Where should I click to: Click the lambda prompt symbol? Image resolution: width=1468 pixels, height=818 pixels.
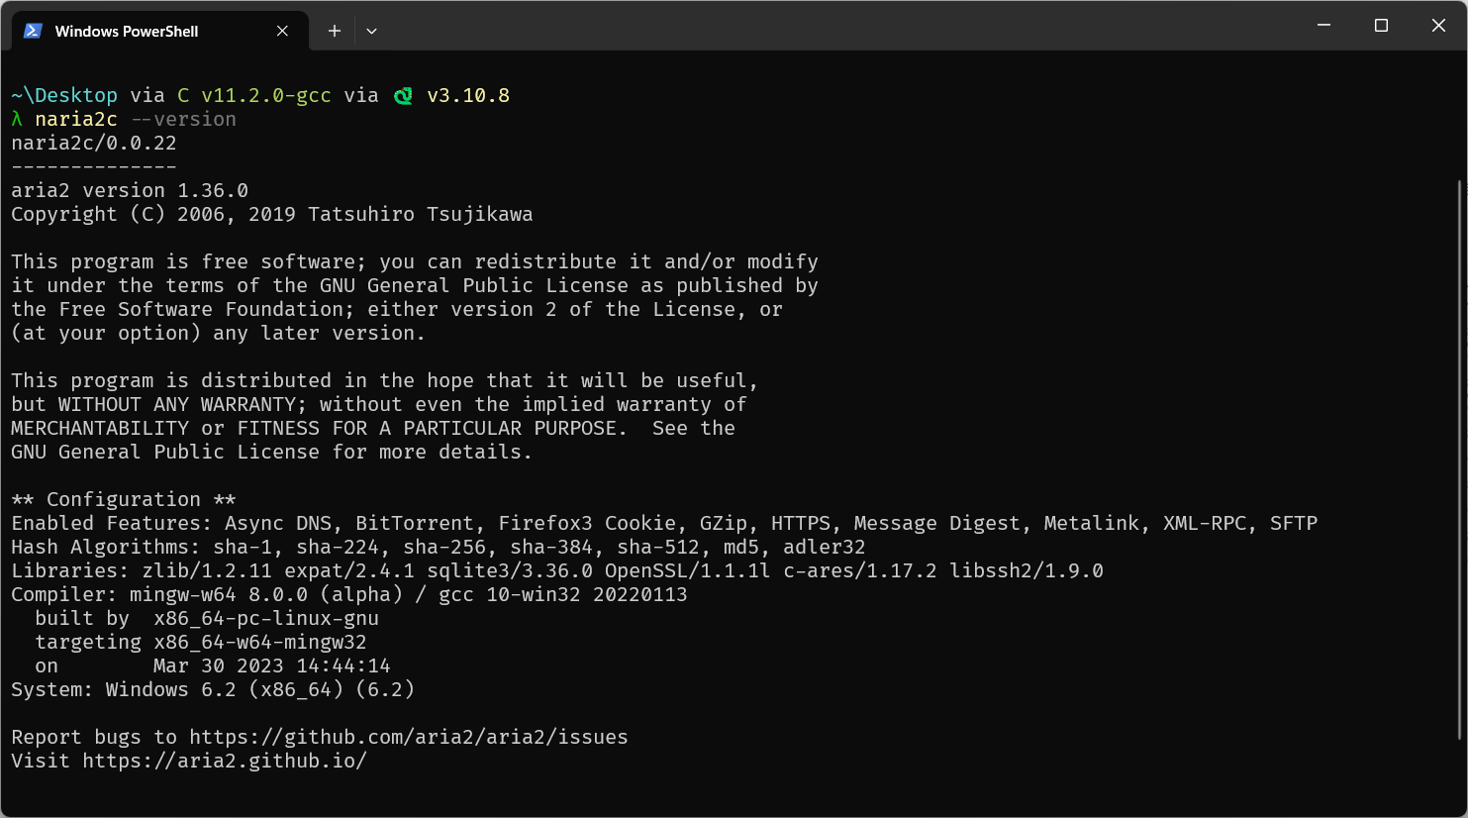click(17, 120)
